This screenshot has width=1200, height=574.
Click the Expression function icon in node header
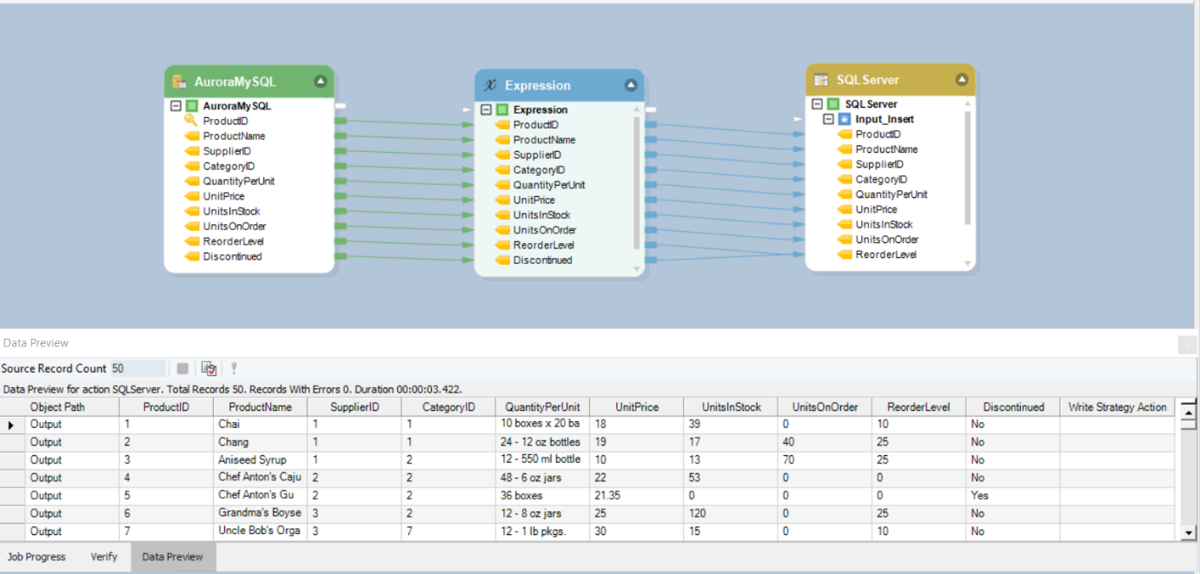click(490, 85)
